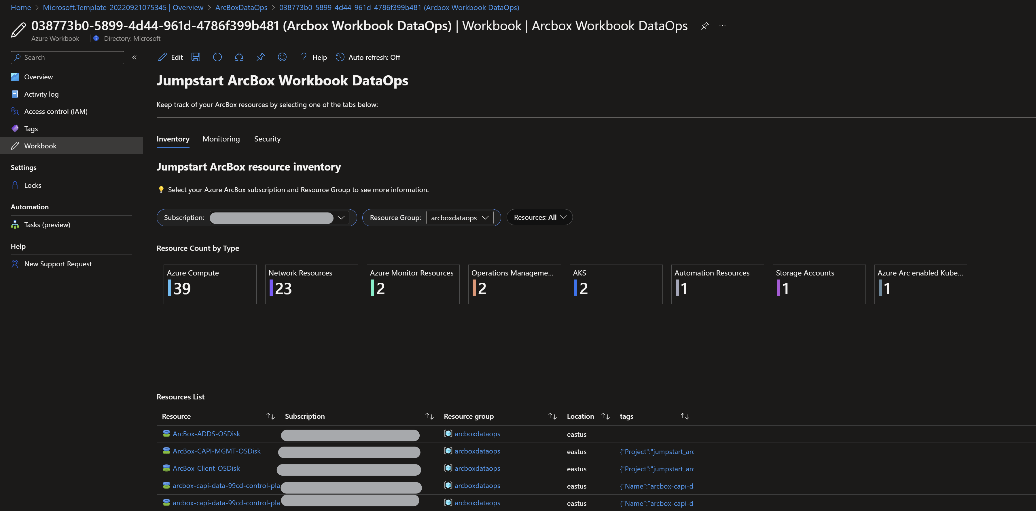Click the smiley feedback icon
Image resolution: width=1036 pixels, height=511 pixels.
[282, 57]
